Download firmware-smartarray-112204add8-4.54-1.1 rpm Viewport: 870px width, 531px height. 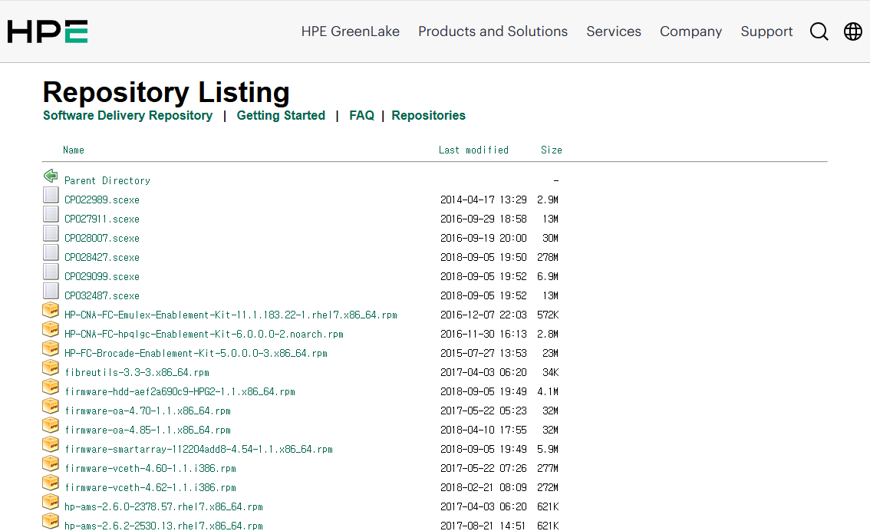click(x=199, y=450)
